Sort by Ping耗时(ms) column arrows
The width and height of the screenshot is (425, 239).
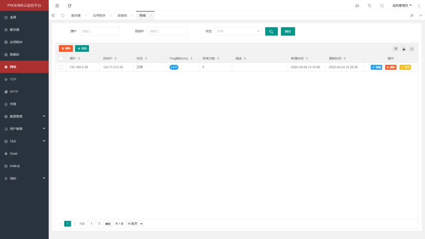191,59
